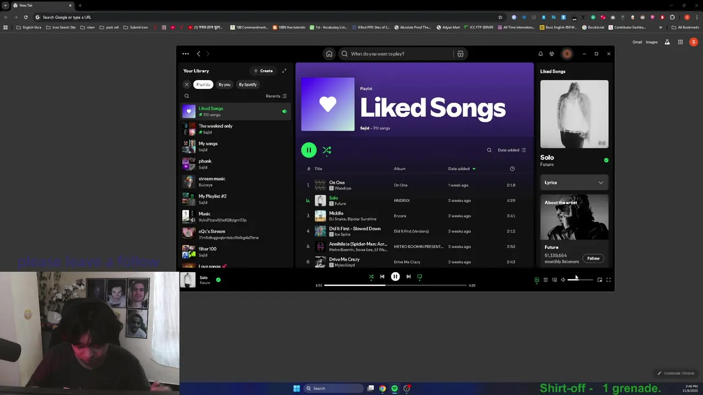Open Spotify from Windows taskbar
Screen dimensions: 703x395
394,388
